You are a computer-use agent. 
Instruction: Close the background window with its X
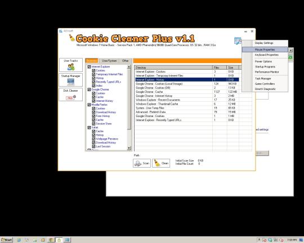pos(290,51)
